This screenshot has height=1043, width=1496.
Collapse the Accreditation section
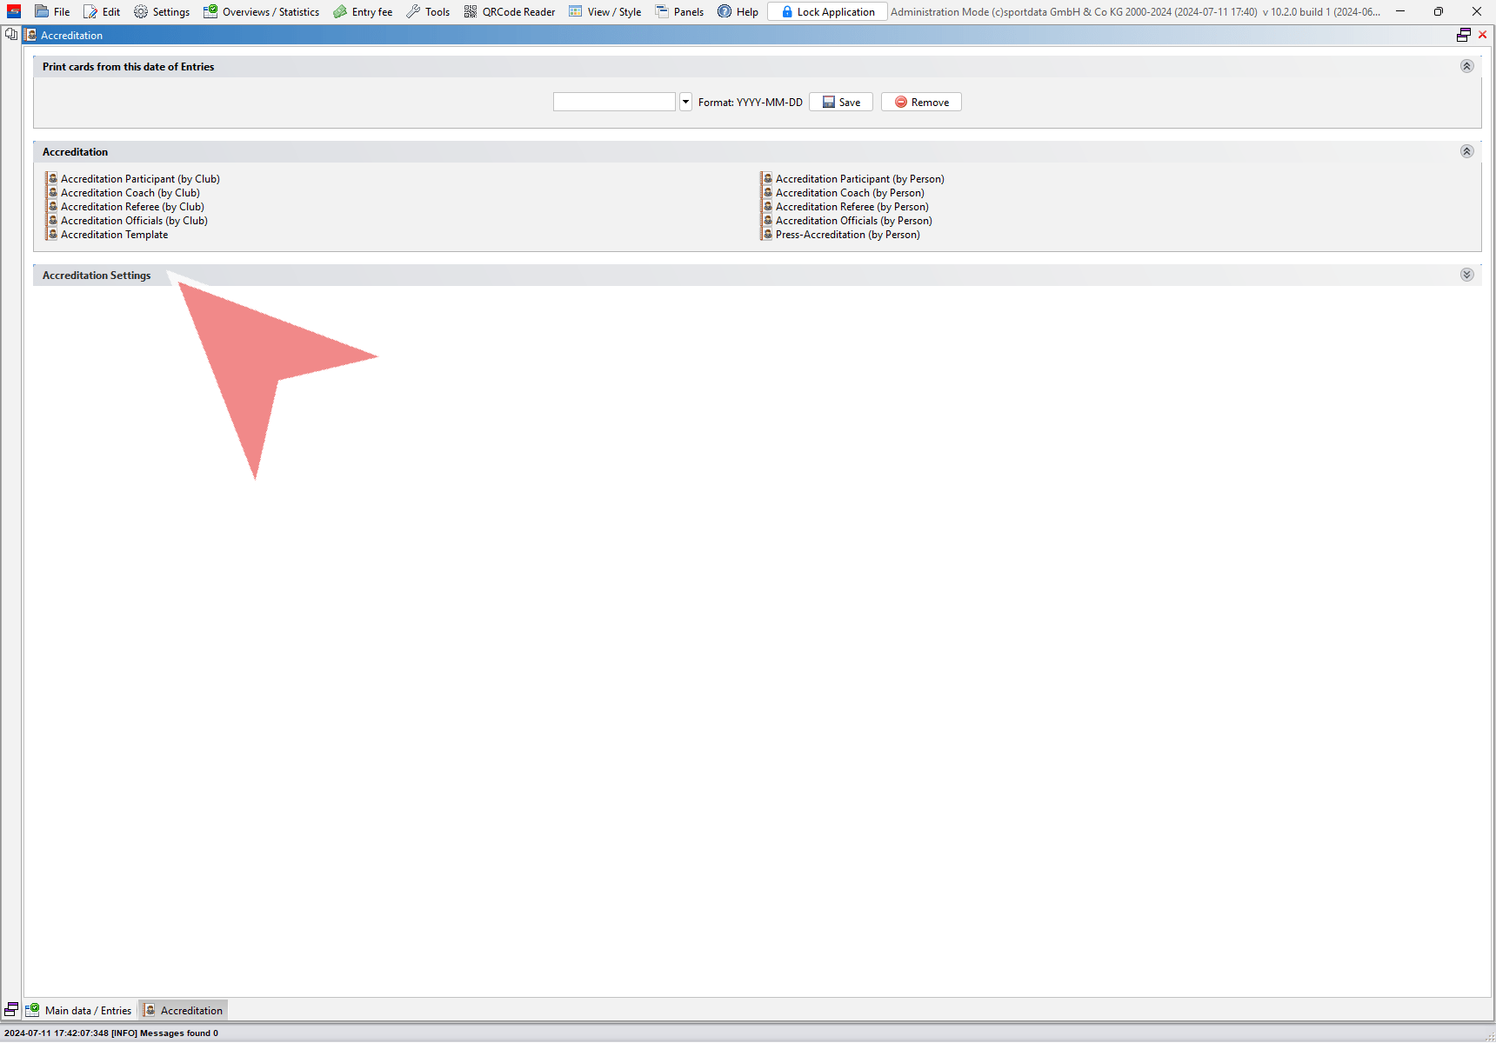click(x=1466, y=152)
